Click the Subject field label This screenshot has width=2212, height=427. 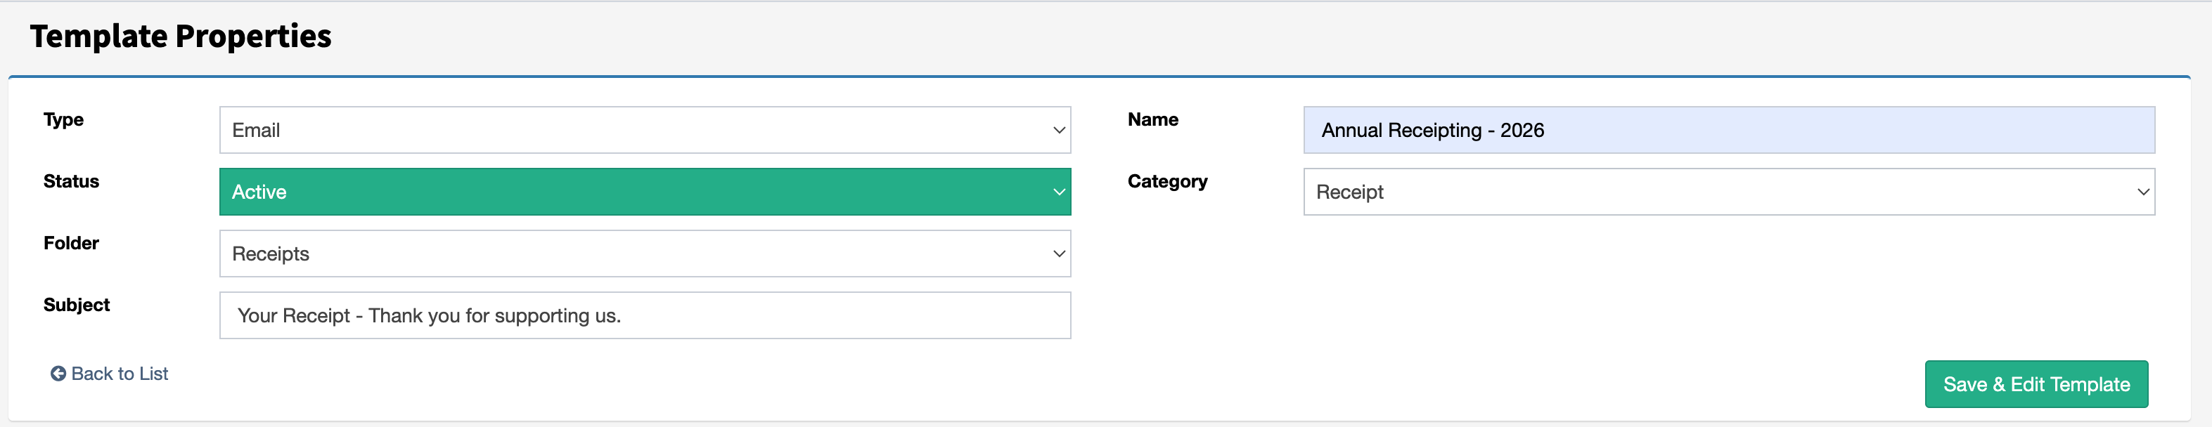click(x=77, y=306)
